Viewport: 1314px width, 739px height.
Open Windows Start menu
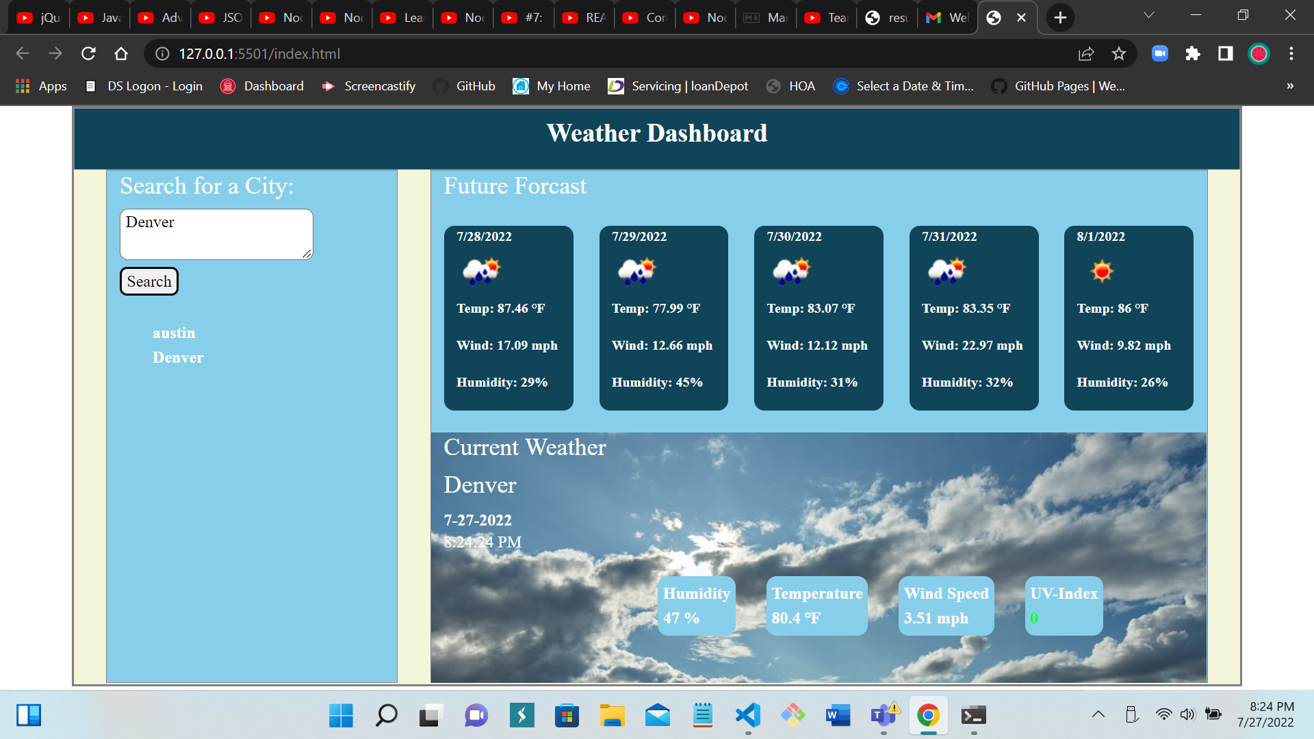(340, 716)
